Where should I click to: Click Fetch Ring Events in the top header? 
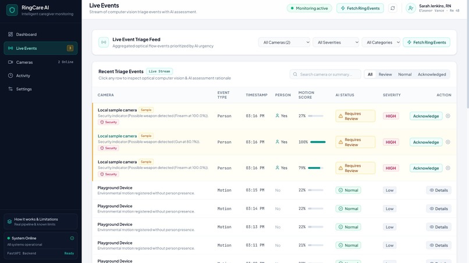click(x=360, y=8)
